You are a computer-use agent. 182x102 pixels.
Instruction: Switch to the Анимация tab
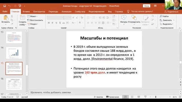[67, 12]
